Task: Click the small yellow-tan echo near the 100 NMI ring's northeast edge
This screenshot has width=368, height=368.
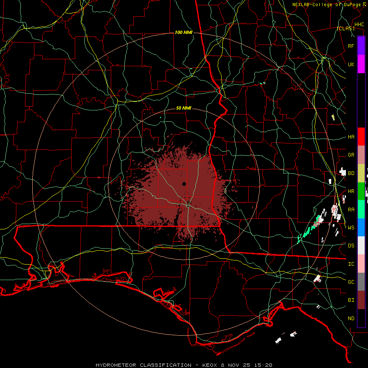Action: [x=333, y=117]
